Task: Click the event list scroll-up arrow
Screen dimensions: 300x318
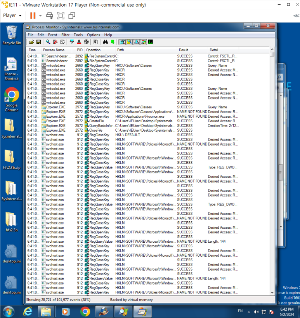Action: tap(272, 49)
